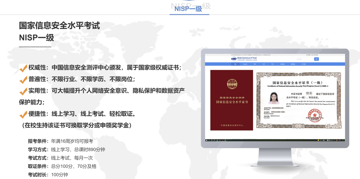Click the NISP logo inside the monitor picture
The width and height of the screenshot is (360, 179).
234,59
